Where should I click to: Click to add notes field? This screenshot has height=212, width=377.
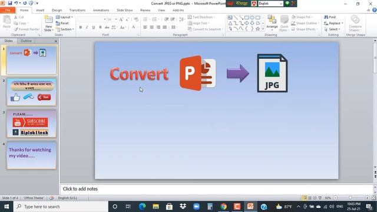(216, 189)
